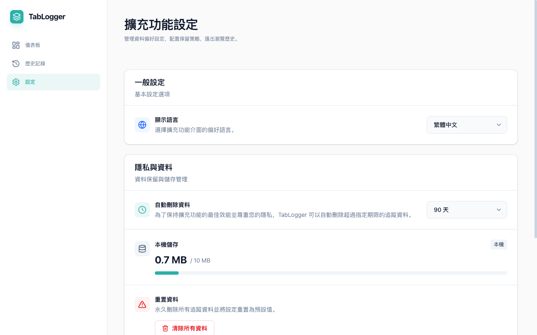
Task: Click the 清除所有資料 button
Action: [185, 328]
